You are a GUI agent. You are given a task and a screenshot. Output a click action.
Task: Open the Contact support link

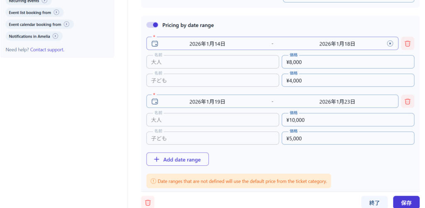click(47, 50)
